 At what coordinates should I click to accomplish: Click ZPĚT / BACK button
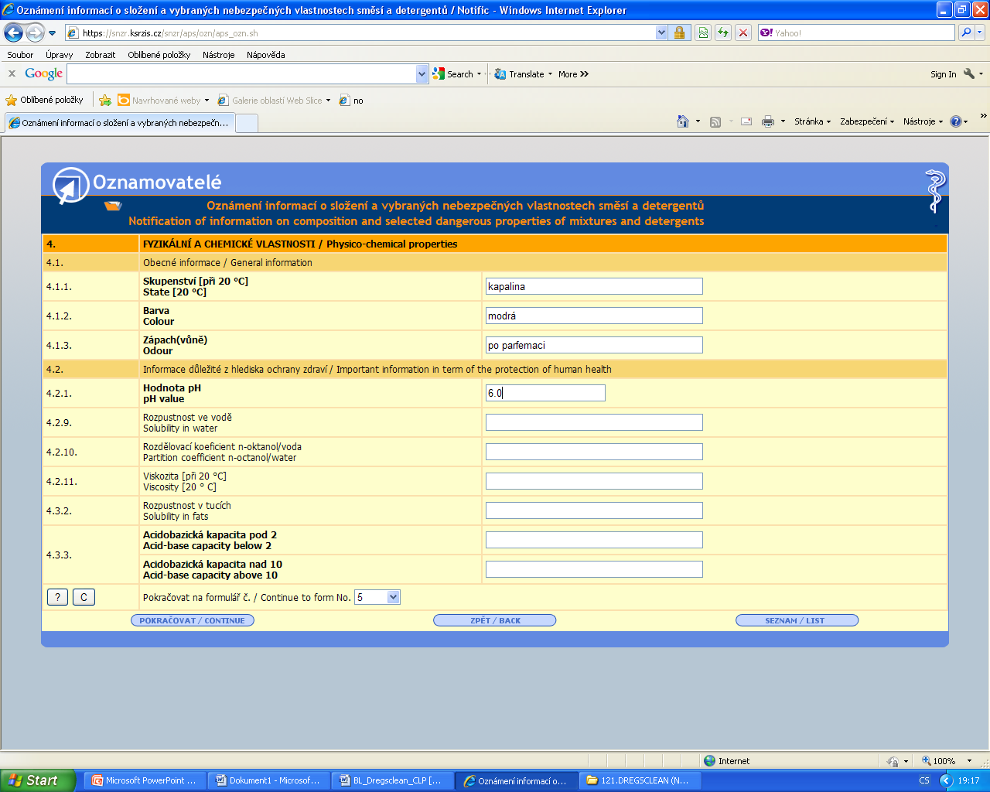tap(495, 620)
